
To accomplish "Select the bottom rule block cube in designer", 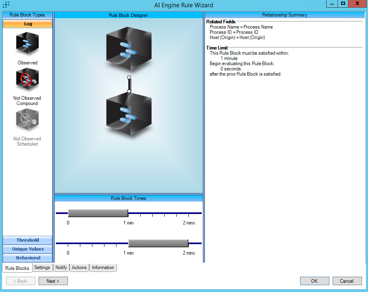I will click(129, 114).
